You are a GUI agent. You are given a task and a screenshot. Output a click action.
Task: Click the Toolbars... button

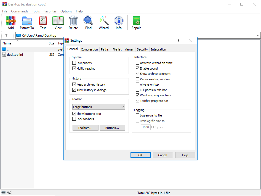pyautogui.click(x=86, y=128)
